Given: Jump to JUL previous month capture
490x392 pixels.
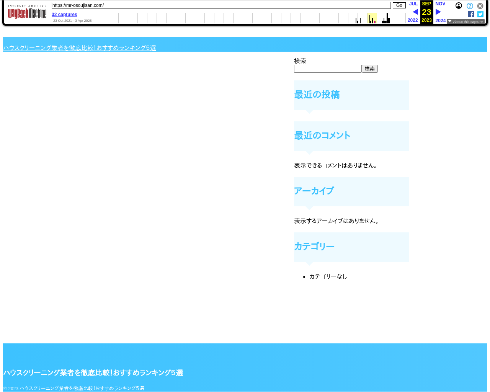Looking at the screenshot, I should tap(413, 4).
